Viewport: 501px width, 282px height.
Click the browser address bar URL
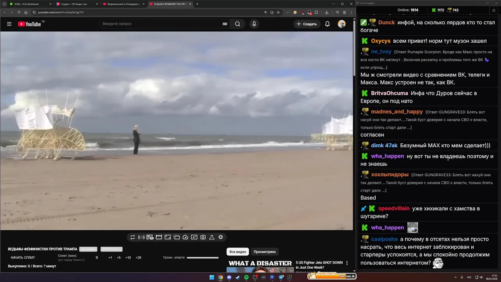coord(61,12)
